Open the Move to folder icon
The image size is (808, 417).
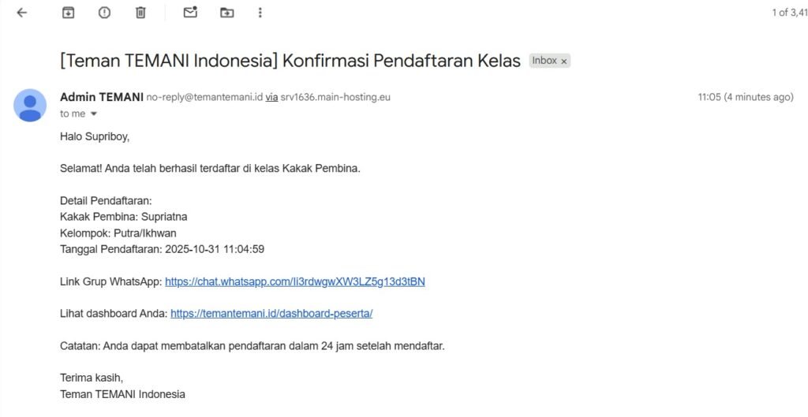pos(227,13)
